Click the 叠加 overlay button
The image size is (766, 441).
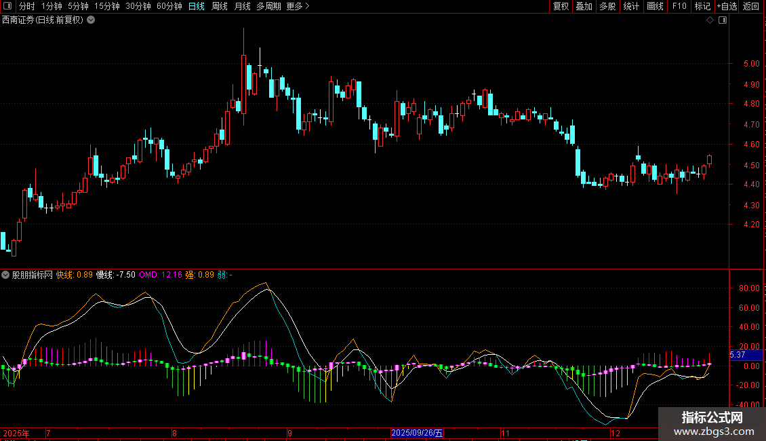pyautogui.click(x=584, y=7)
